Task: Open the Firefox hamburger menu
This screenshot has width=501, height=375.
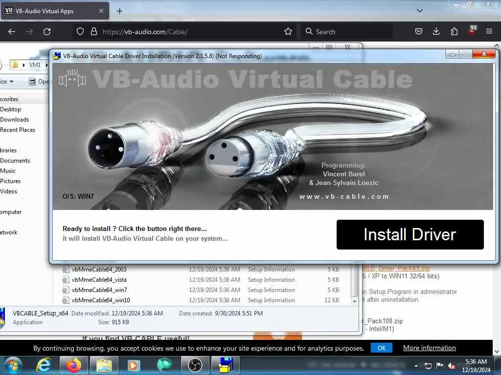Action: 489,32
